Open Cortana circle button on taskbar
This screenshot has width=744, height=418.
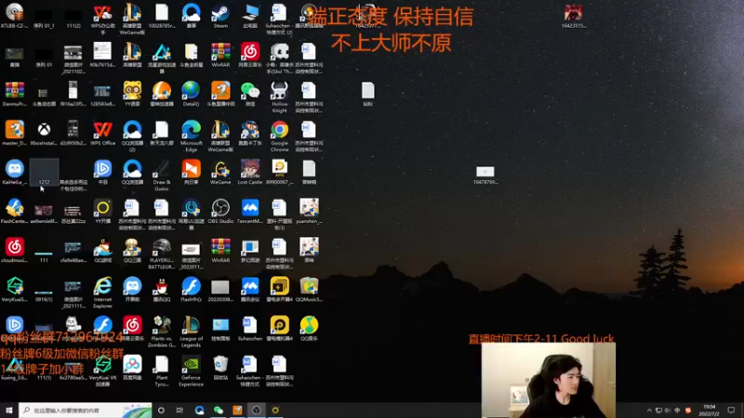[161, 410]
